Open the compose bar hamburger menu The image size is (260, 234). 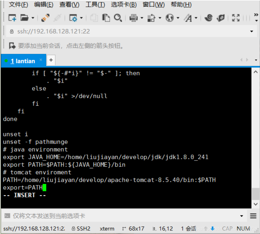click(253, 216)
